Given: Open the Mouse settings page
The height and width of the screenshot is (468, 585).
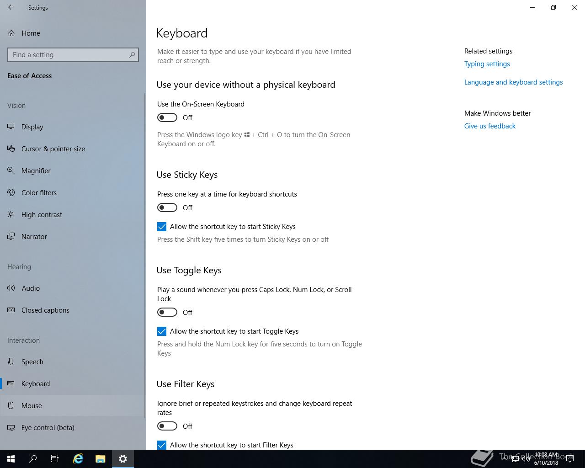Looking at the screenshot, I should tap(73, 405).
